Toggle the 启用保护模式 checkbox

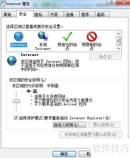tap(16, 118)
